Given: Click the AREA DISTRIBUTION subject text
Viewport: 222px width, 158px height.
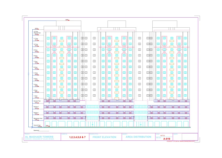Looking at the screenshot, I should click(138, 137).
